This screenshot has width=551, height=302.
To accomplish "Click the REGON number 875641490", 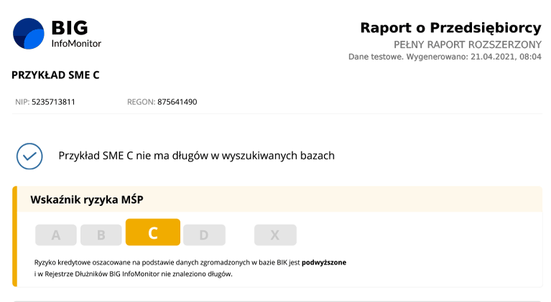I will click(x=177, y=102).
